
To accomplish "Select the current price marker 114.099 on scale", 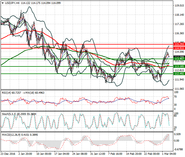I will [179, 57].
